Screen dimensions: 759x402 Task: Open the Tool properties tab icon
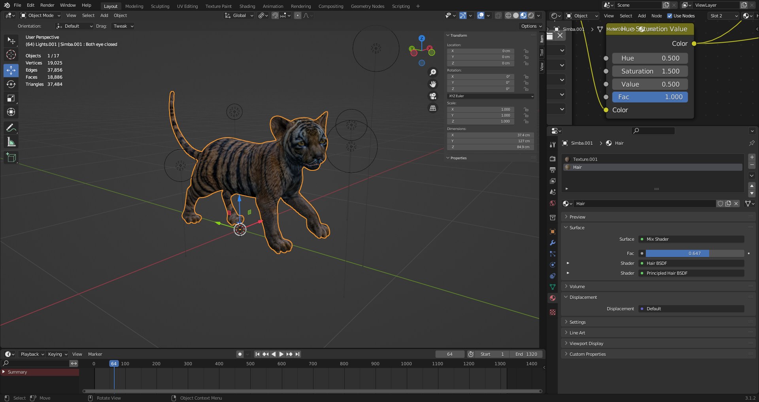click(553, 145)
